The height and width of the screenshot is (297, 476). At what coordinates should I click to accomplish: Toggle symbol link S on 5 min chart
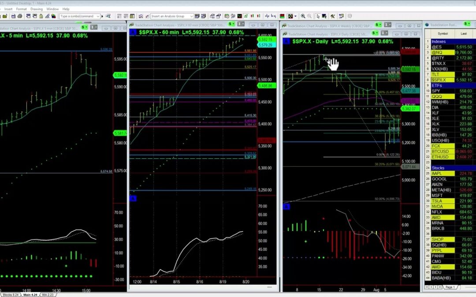(x=83, y=28)
